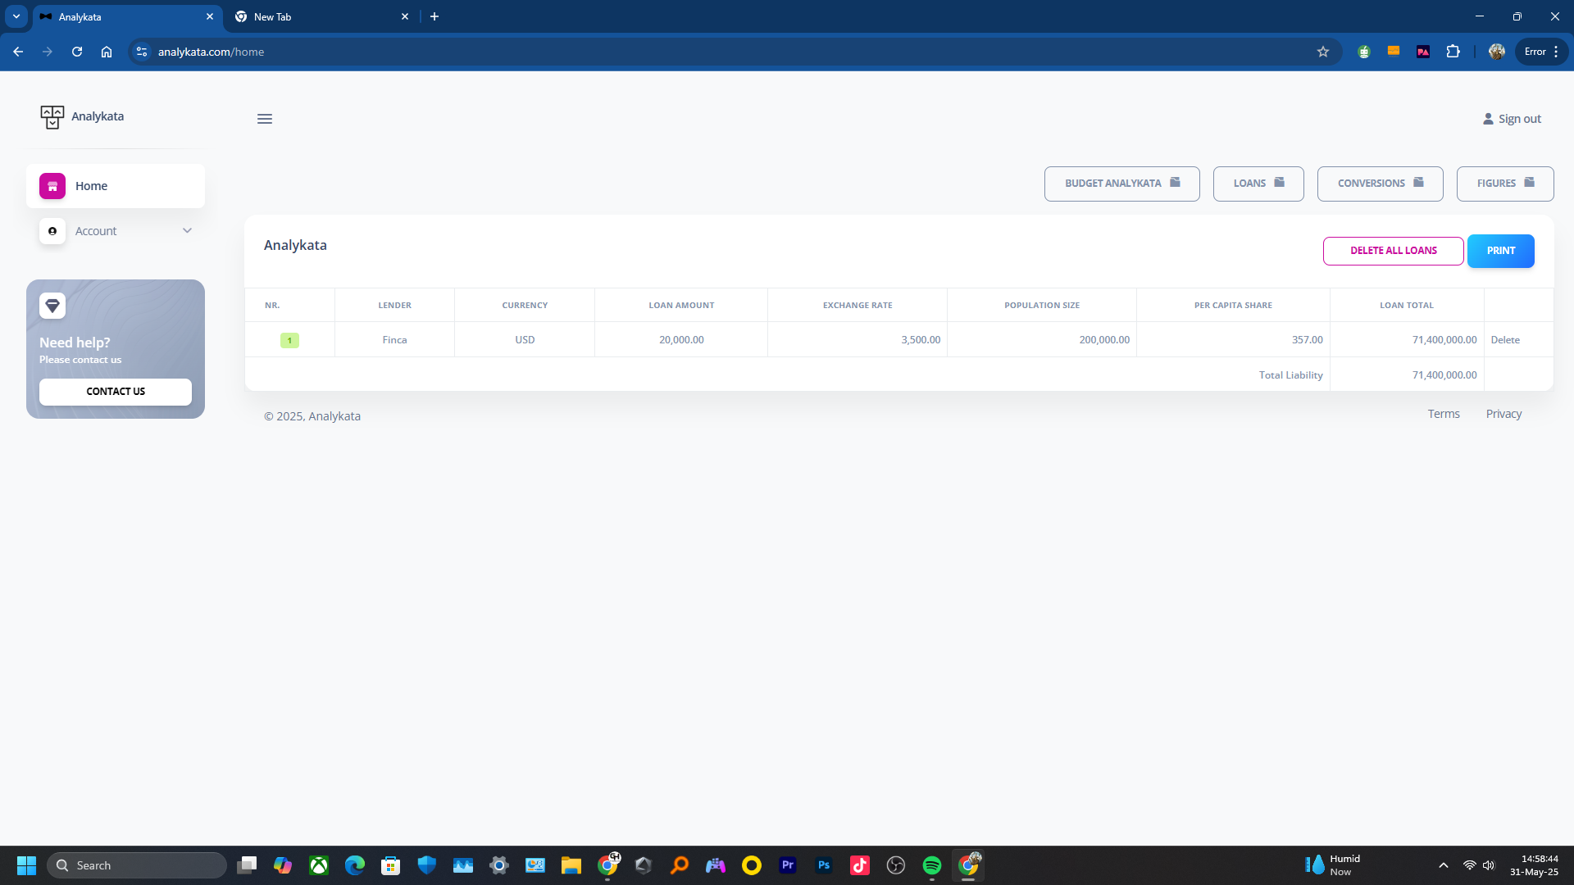This screenshot has height=885, width=1574.
Task: Click the diamond icon in help card
Action: [x=52, y=306]
